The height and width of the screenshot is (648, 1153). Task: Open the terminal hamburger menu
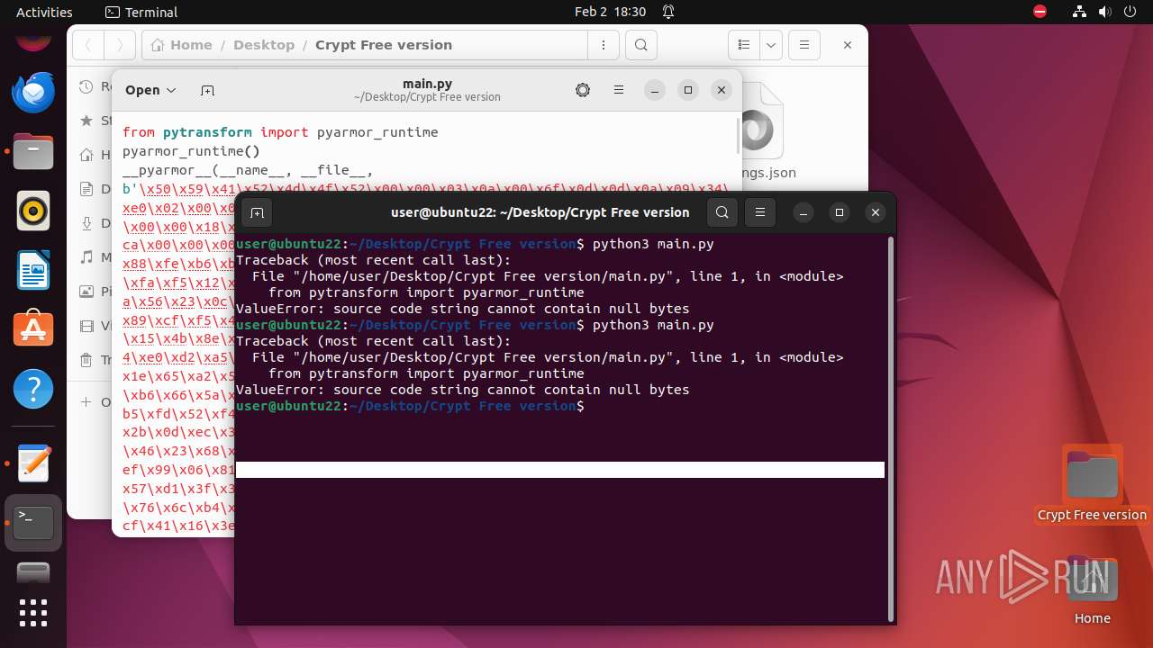tap(760, 212)
